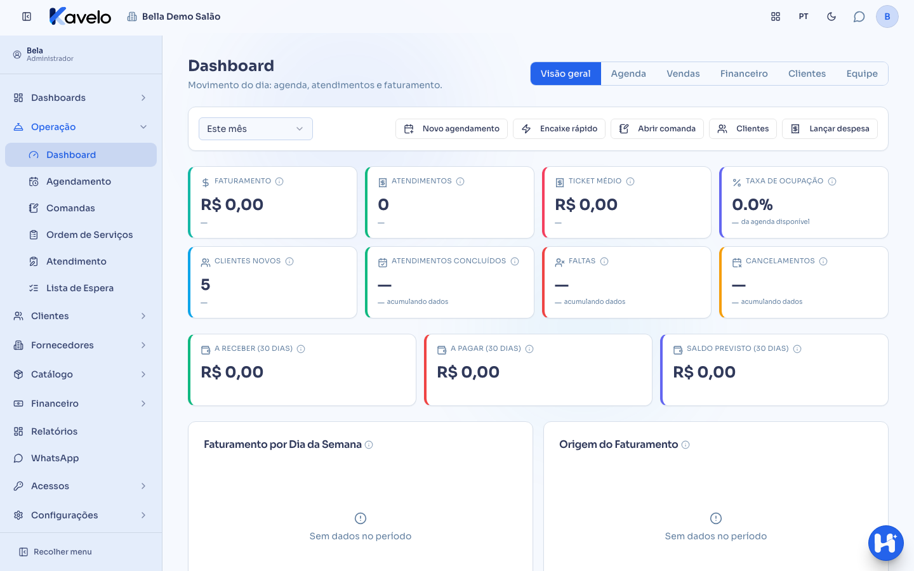This screenshot has width=914, height=571.
Task: Click the Lançar despesa button
Action: click(830, 129)
